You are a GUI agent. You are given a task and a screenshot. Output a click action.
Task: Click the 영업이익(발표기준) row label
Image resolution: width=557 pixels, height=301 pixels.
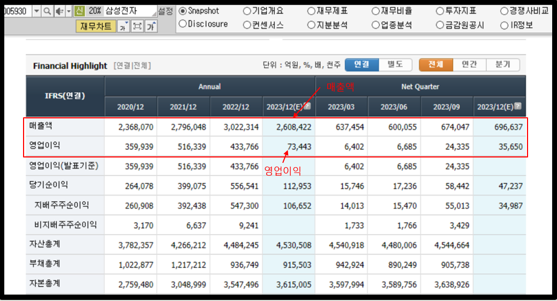(x=64, y=165)
